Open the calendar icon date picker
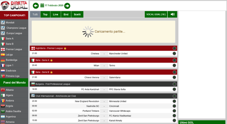 pyautogui.click(x=42, y=6)
